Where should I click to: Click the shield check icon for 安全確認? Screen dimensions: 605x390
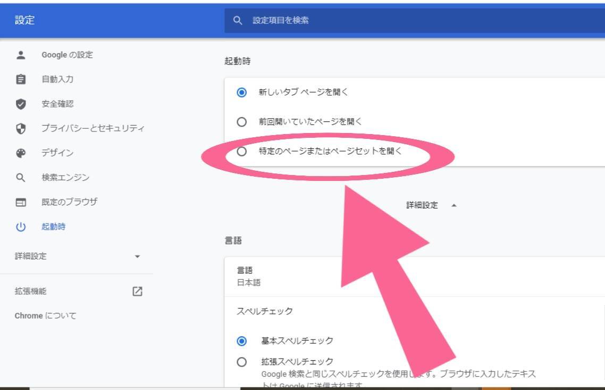tap(21, 104)
